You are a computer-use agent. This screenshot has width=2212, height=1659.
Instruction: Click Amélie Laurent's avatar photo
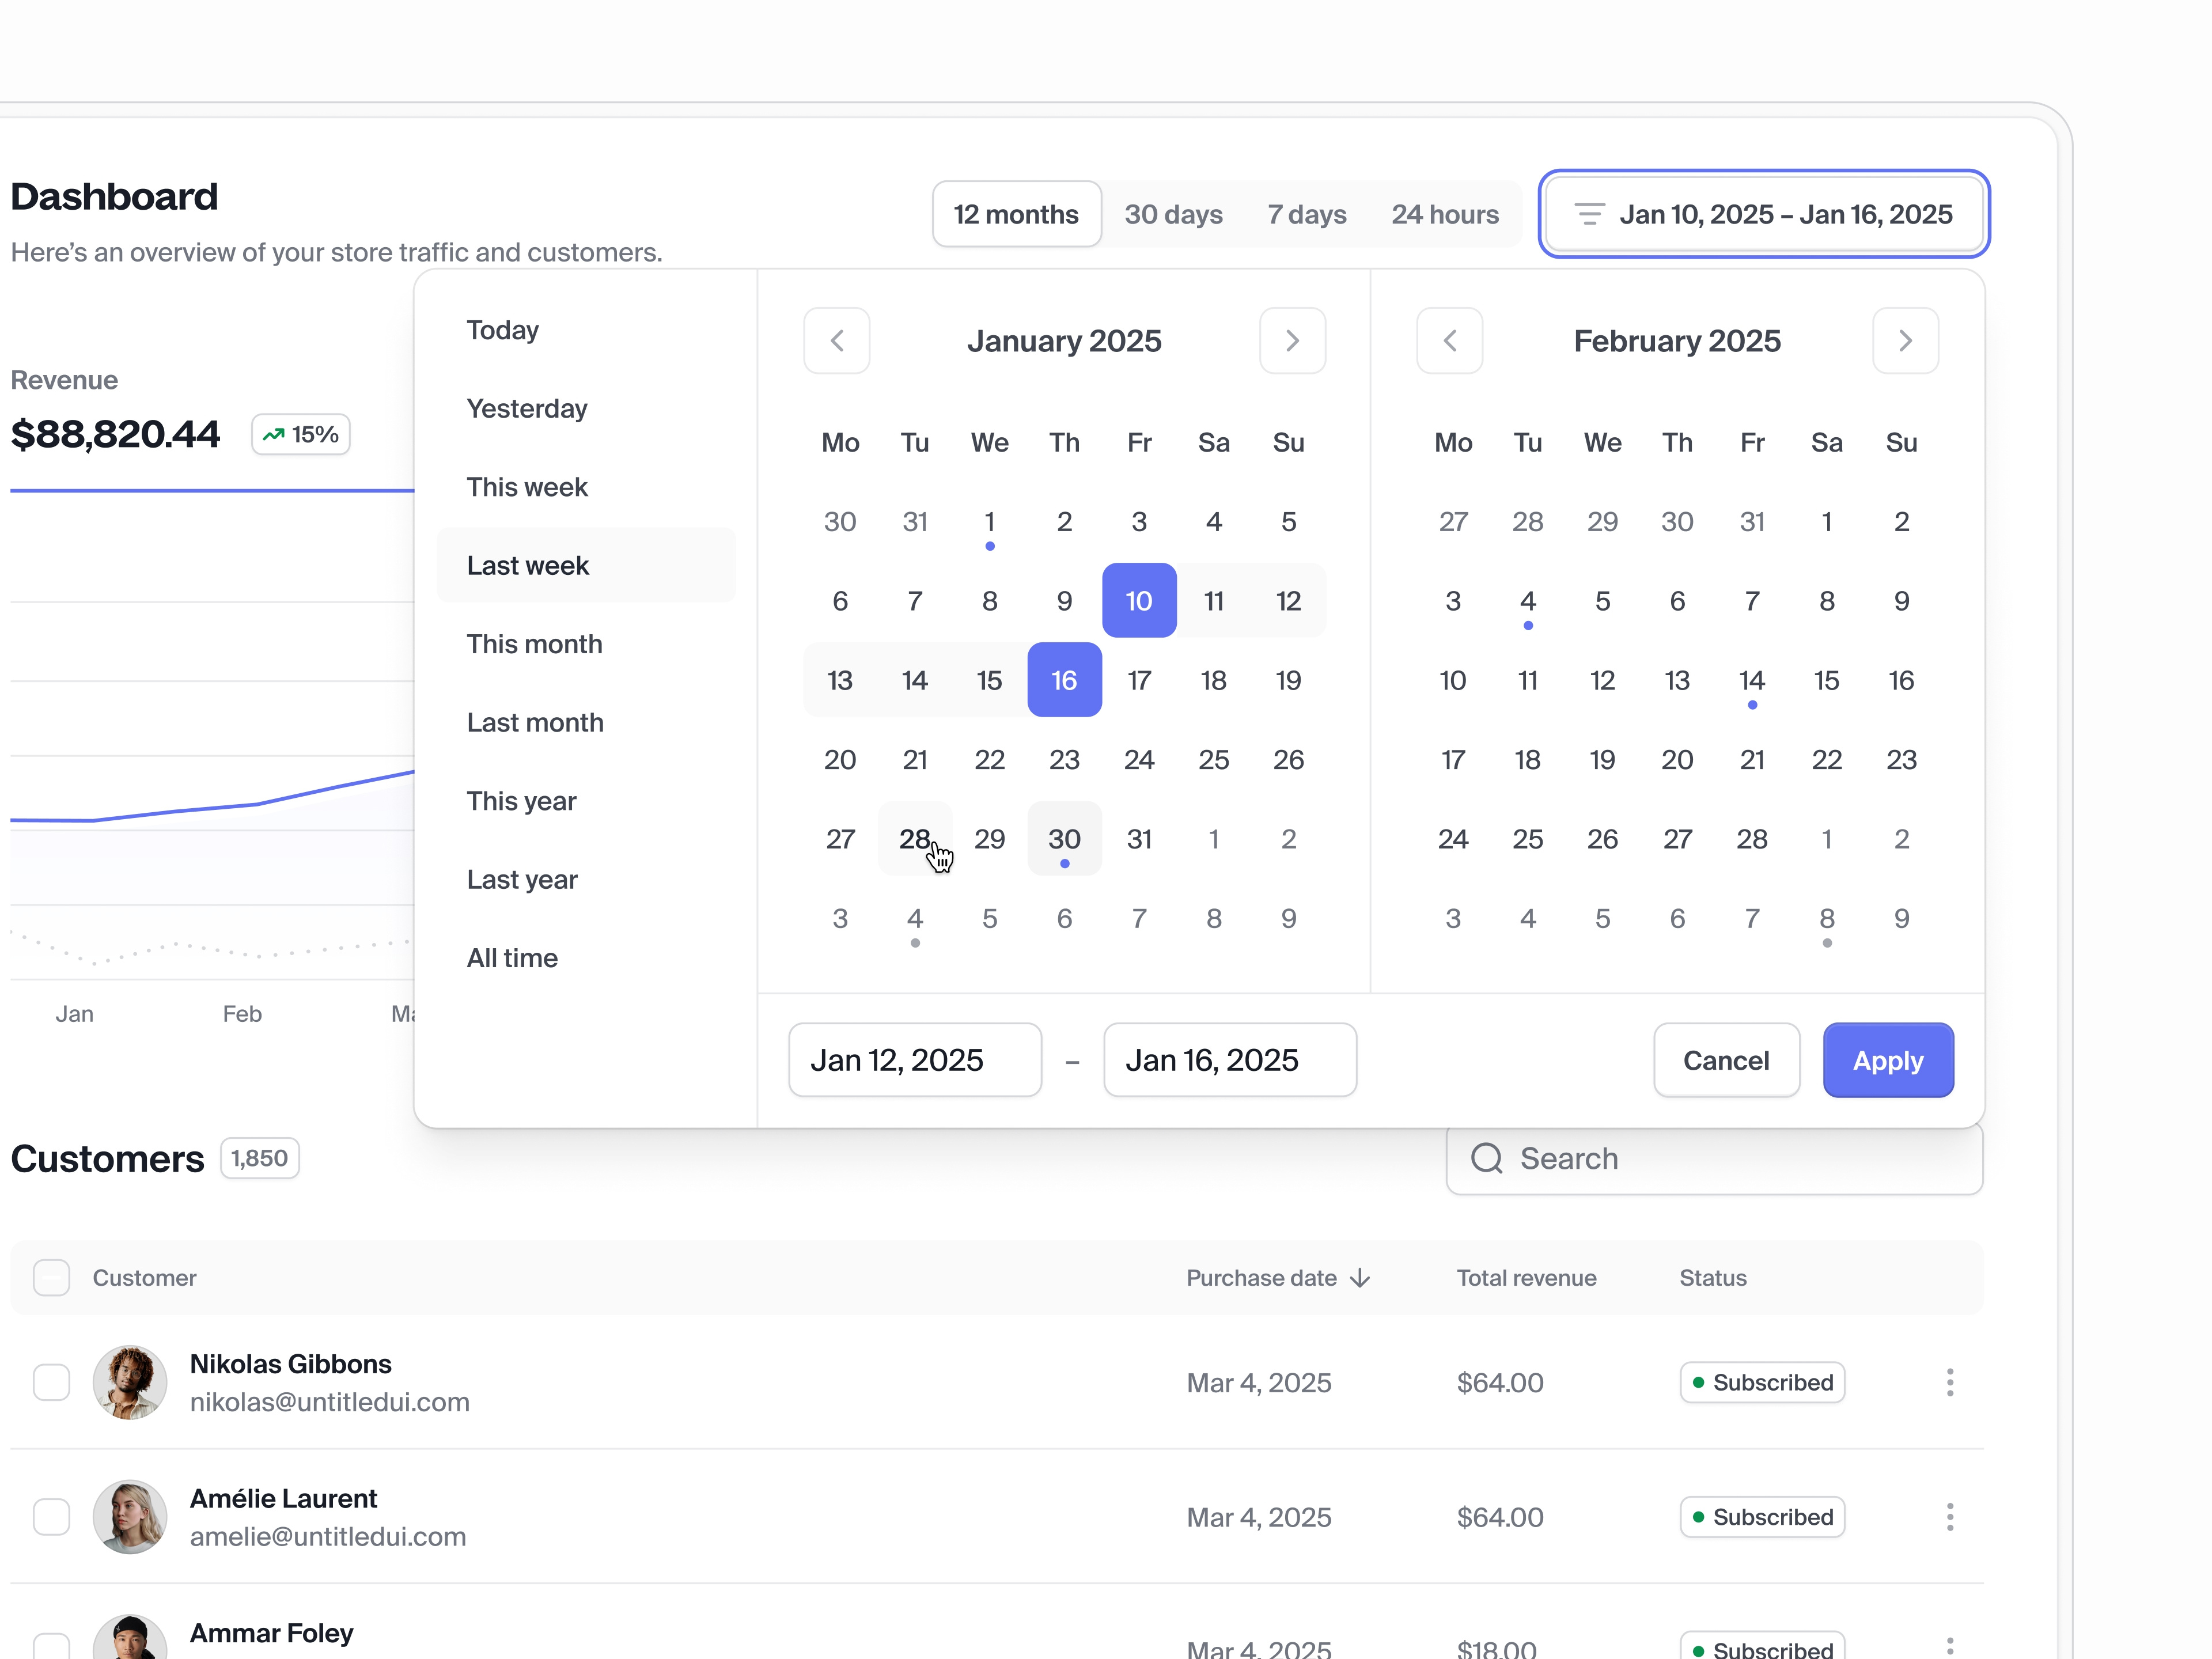(130, 1517)
